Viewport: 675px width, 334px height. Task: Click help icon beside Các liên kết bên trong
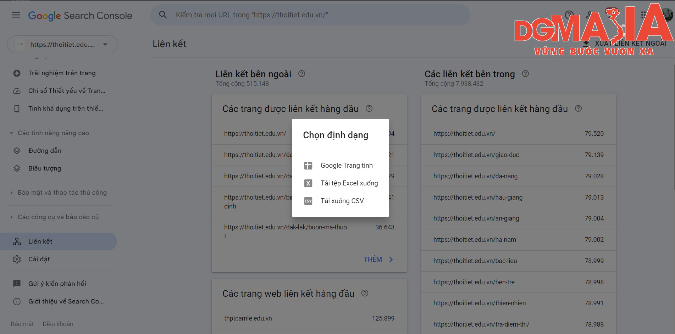[x=525, y=74]
